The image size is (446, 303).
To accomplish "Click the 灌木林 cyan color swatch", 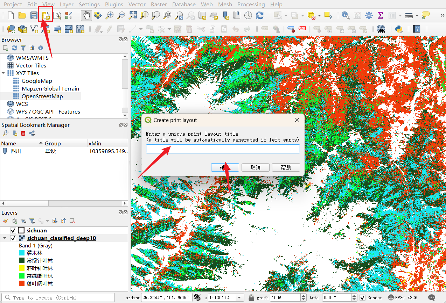I will [21, 253].
